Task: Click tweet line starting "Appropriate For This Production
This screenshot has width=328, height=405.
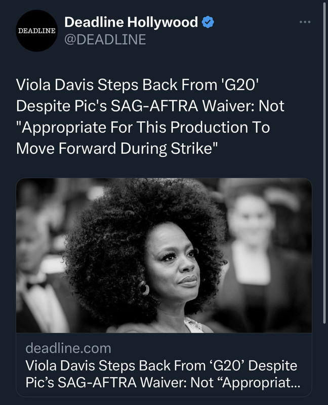Action: [x=143, y=128]
